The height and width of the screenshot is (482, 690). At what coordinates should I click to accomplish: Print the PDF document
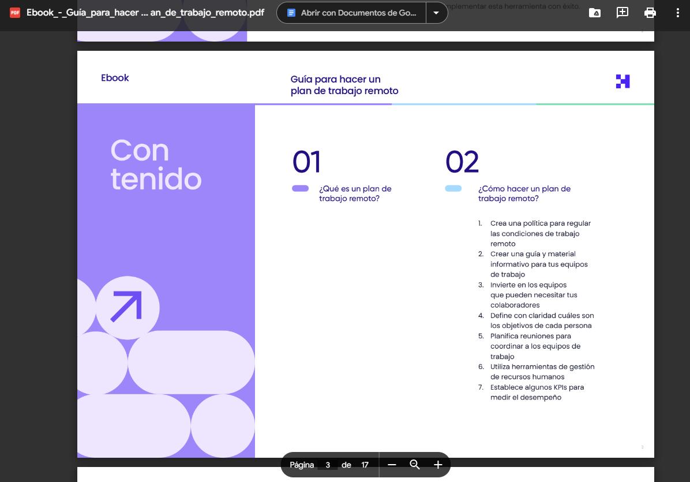coord(650,12)
